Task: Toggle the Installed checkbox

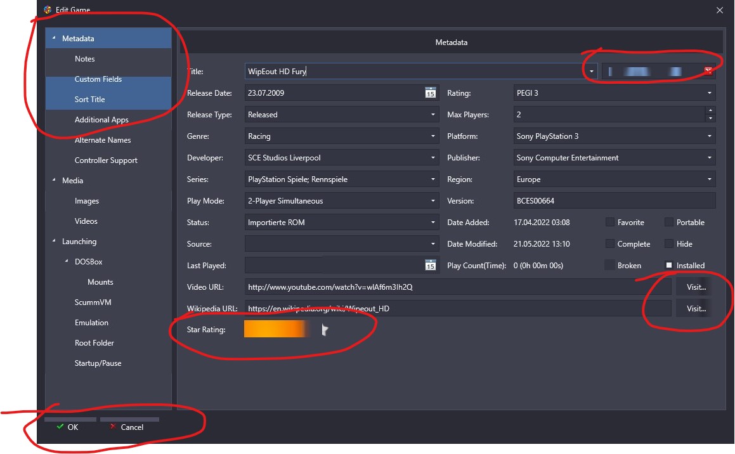Action: tap(669, 265)
